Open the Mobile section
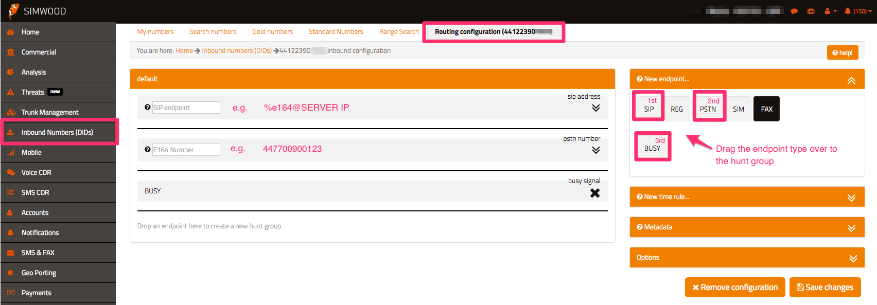Image resolution: width=877 pixels, height=305 pixels. tap(58, 152)
